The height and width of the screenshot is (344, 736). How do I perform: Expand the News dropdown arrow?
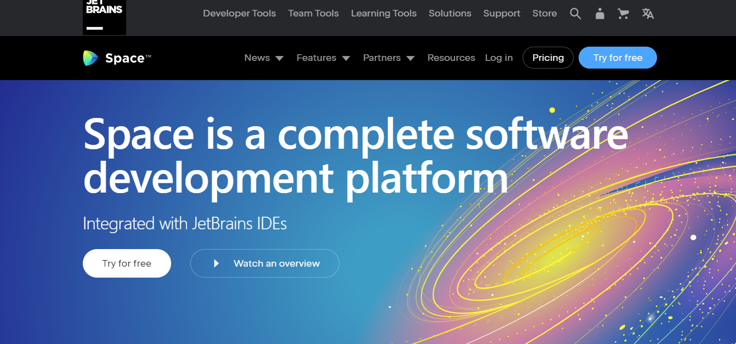click(279, 58)
